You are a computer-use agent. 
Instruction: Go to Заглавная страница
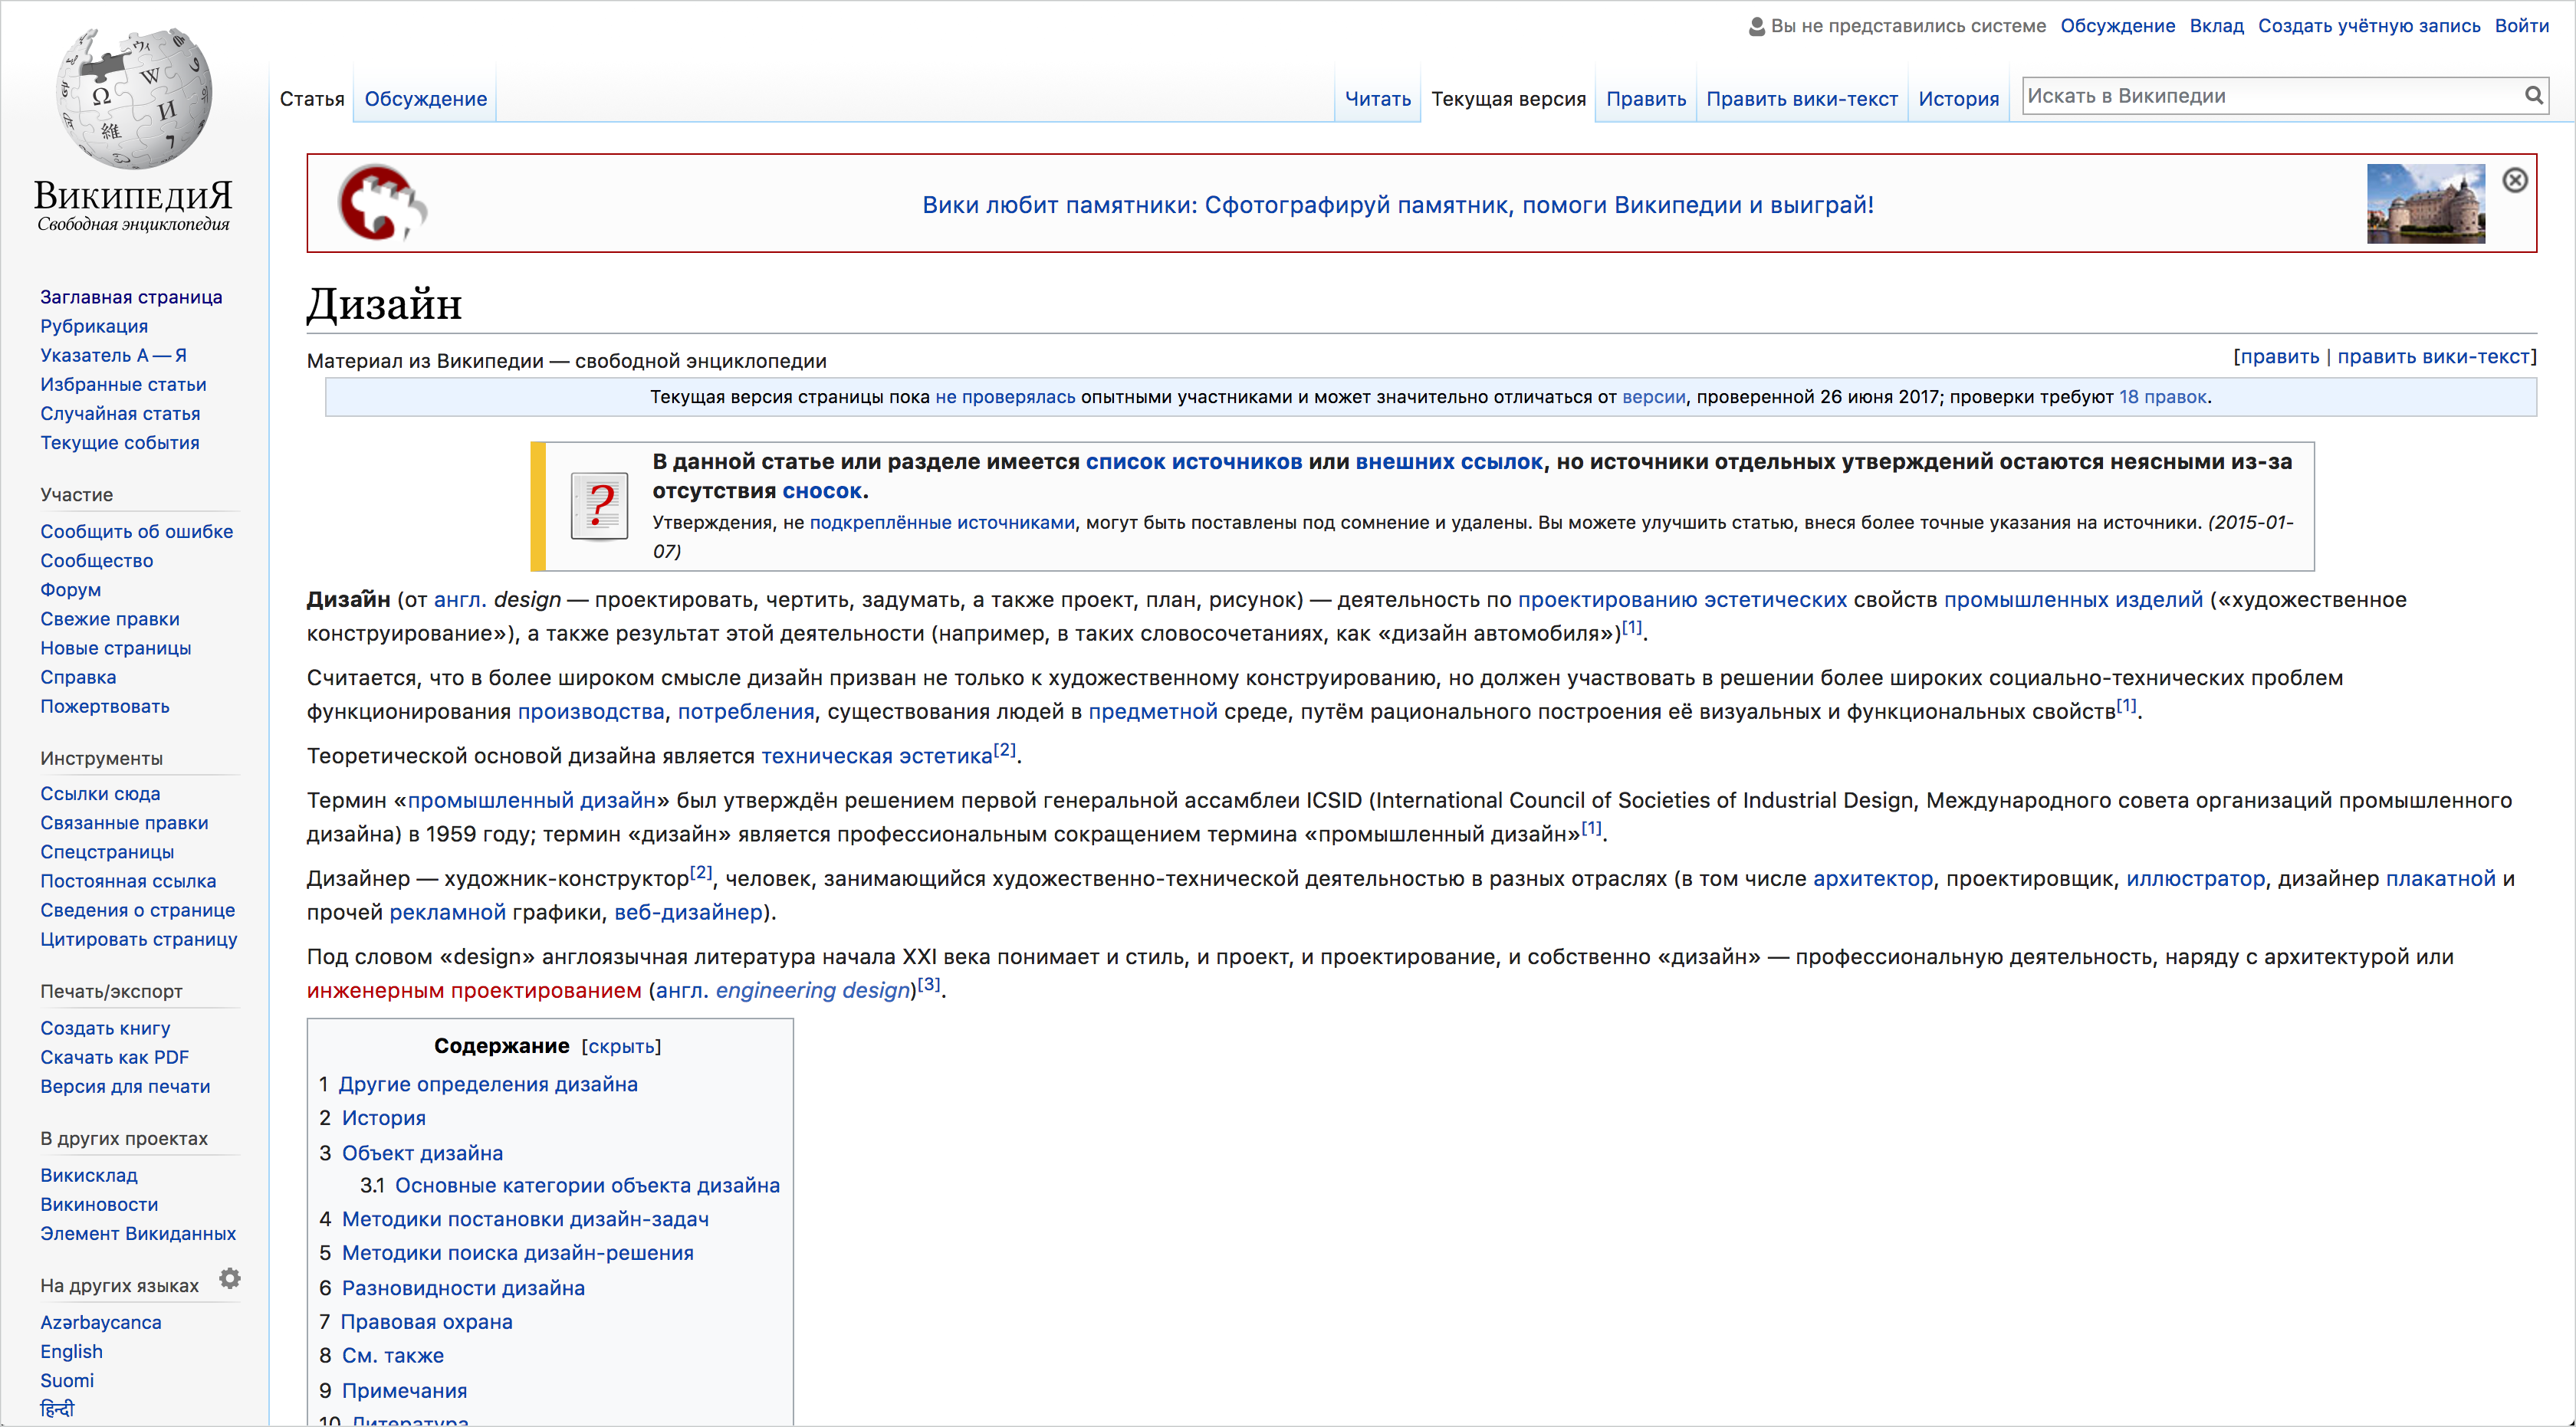[x=131, y=297]
